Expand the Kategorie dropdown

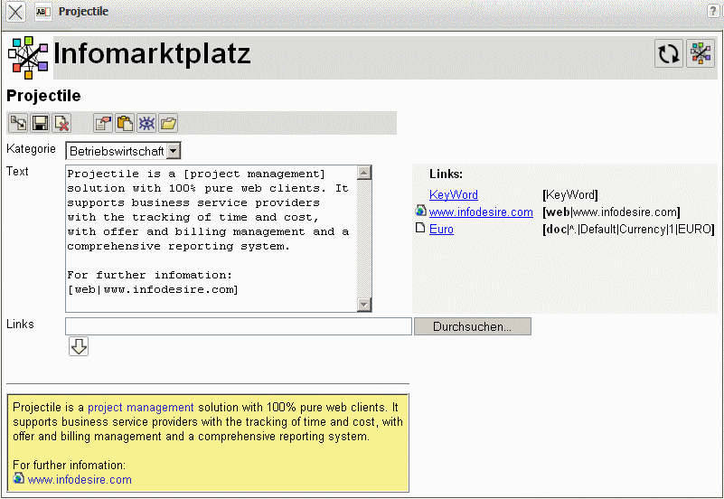click(x=174, y=151)
